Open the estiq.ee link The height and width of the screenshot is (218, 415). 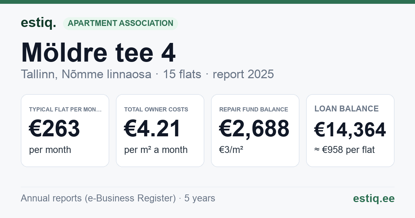pyautogui.click(x=374, y=198)
